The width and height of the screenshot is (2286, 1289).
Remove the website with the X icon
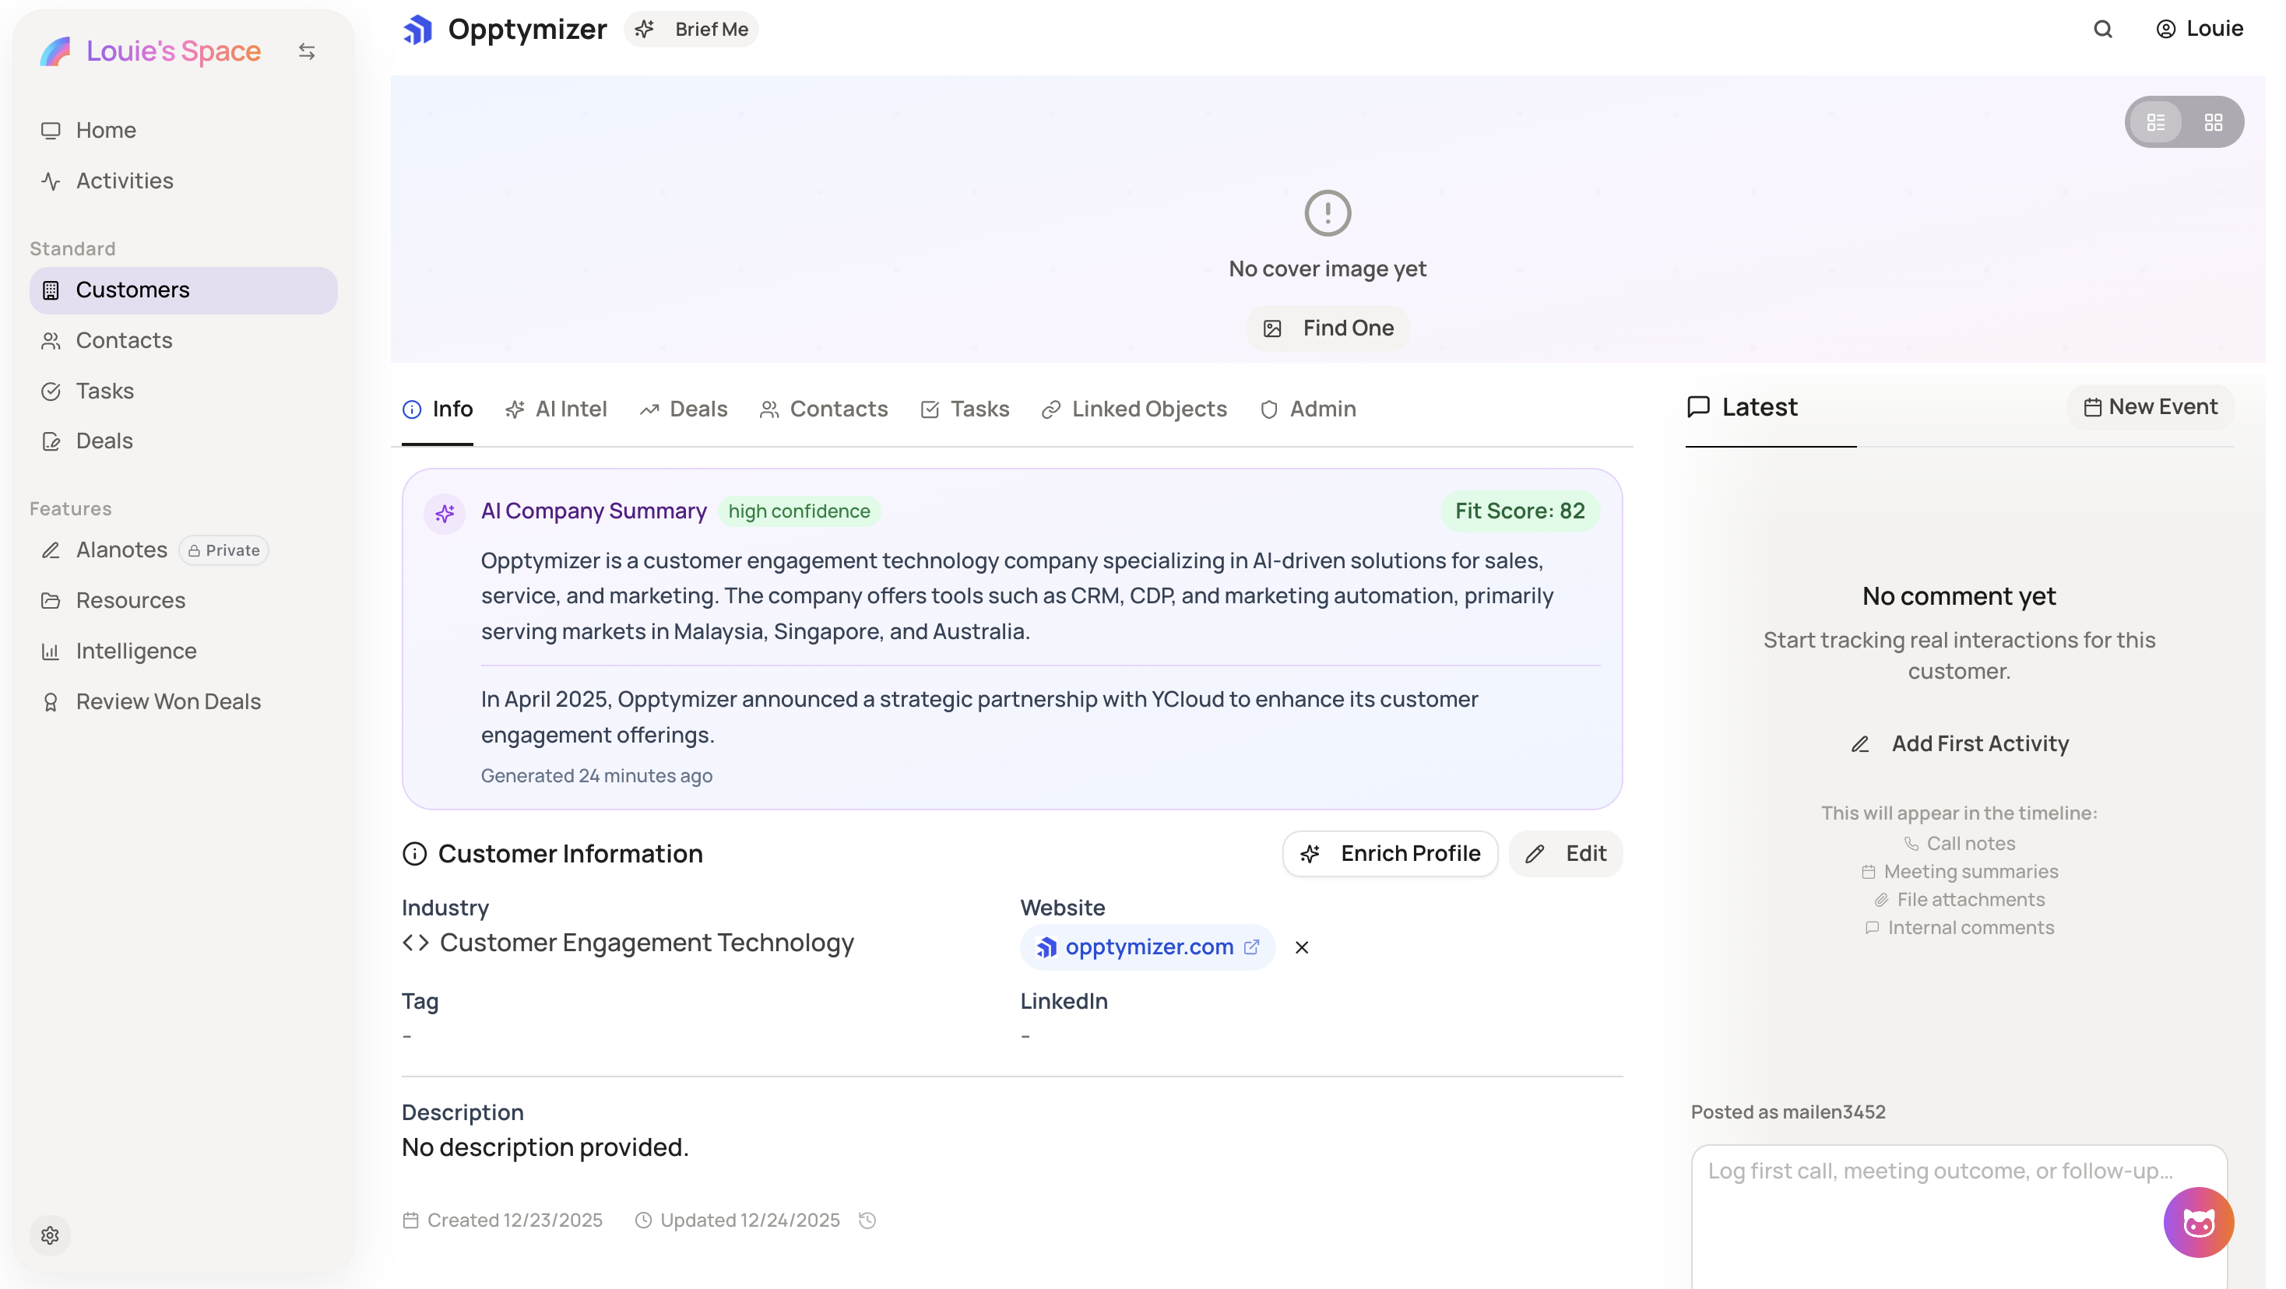(1301, 947)
